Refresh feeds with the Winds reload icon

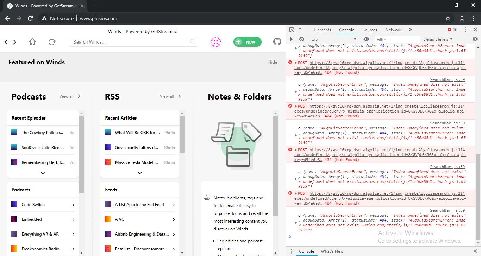52,41
